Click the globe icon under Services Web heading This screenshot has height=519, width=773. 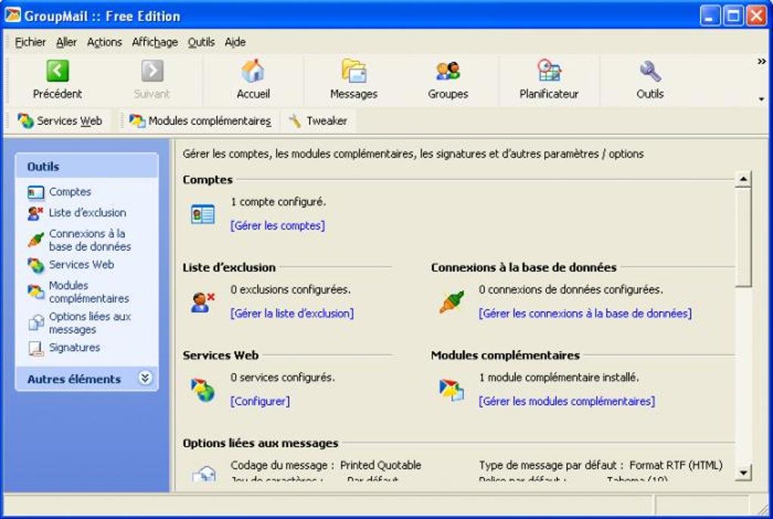(203, 390)
